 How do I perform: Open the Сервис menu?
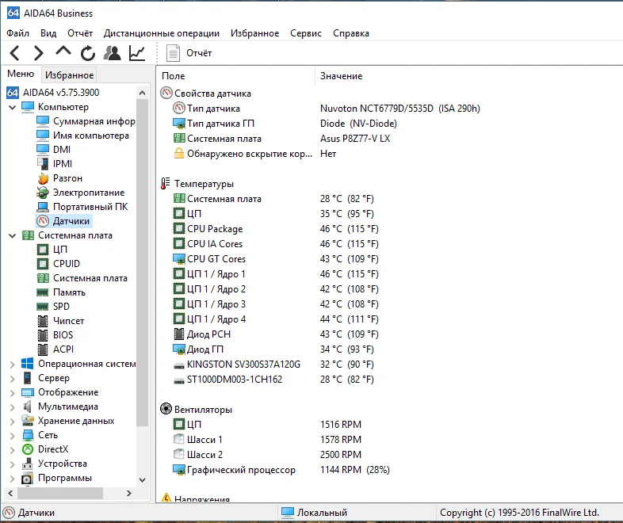[305, 33]
